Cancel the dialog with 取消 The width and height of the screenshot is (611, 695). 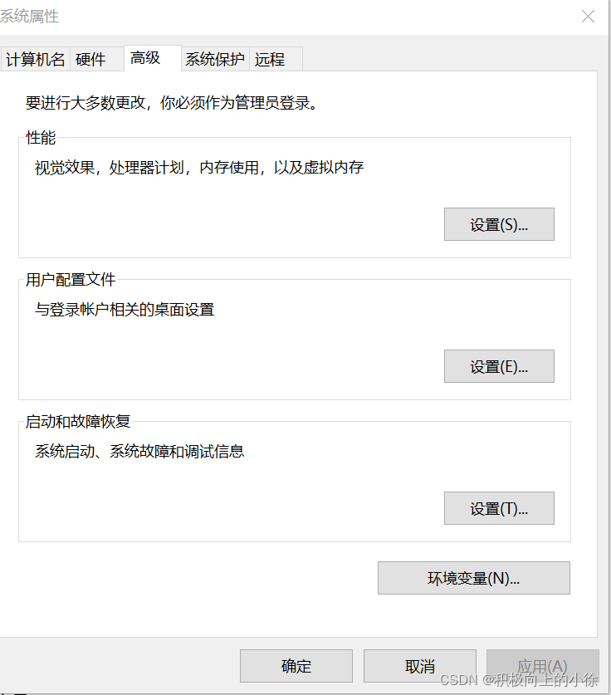pos(419,666)
